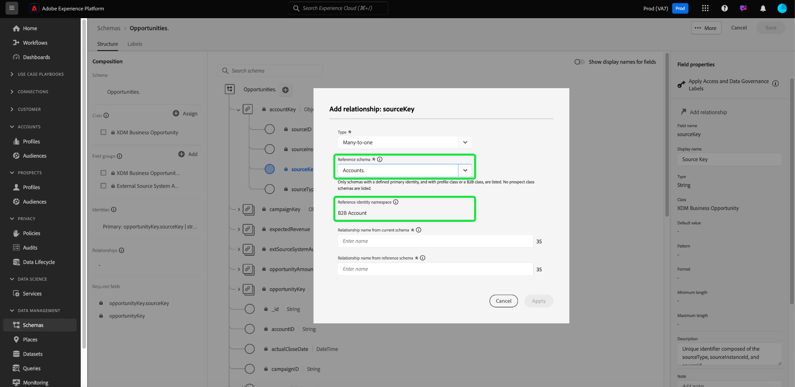Image resolution: width=795 pixels, height=387 pixels.
Task: Click Apply in relationship dialog
Action: tap(539, 301)
